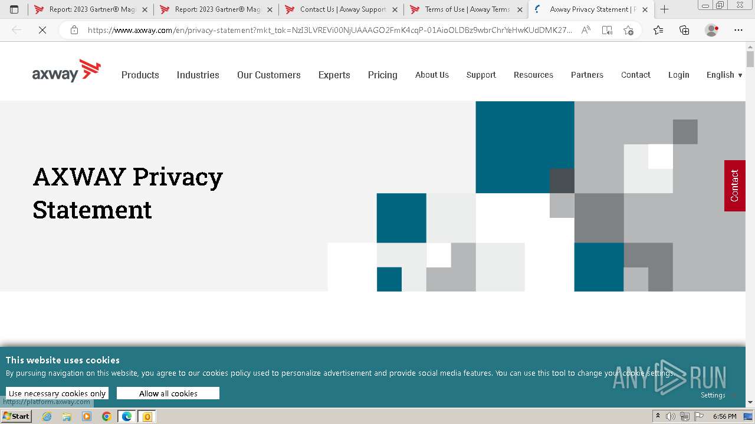
Task: Open the Tab actions menu icon
Action: pos(14,9)
